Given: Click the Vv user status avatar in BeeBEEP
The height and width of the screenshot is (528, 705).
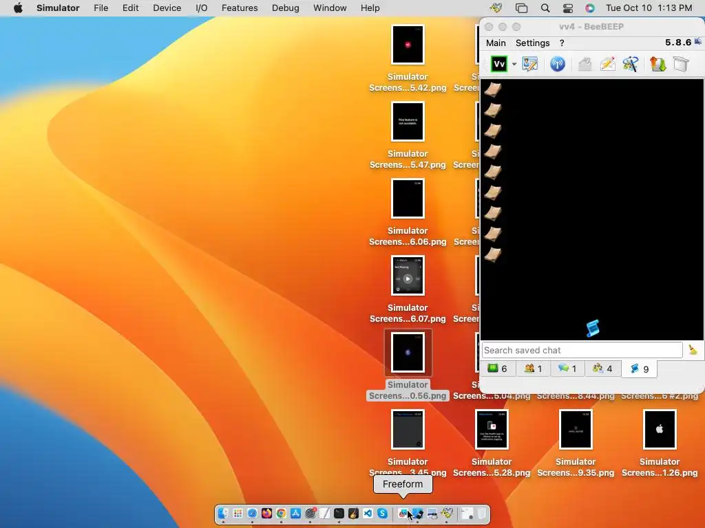Looking at the screenshot, I should tap(499, 64).
